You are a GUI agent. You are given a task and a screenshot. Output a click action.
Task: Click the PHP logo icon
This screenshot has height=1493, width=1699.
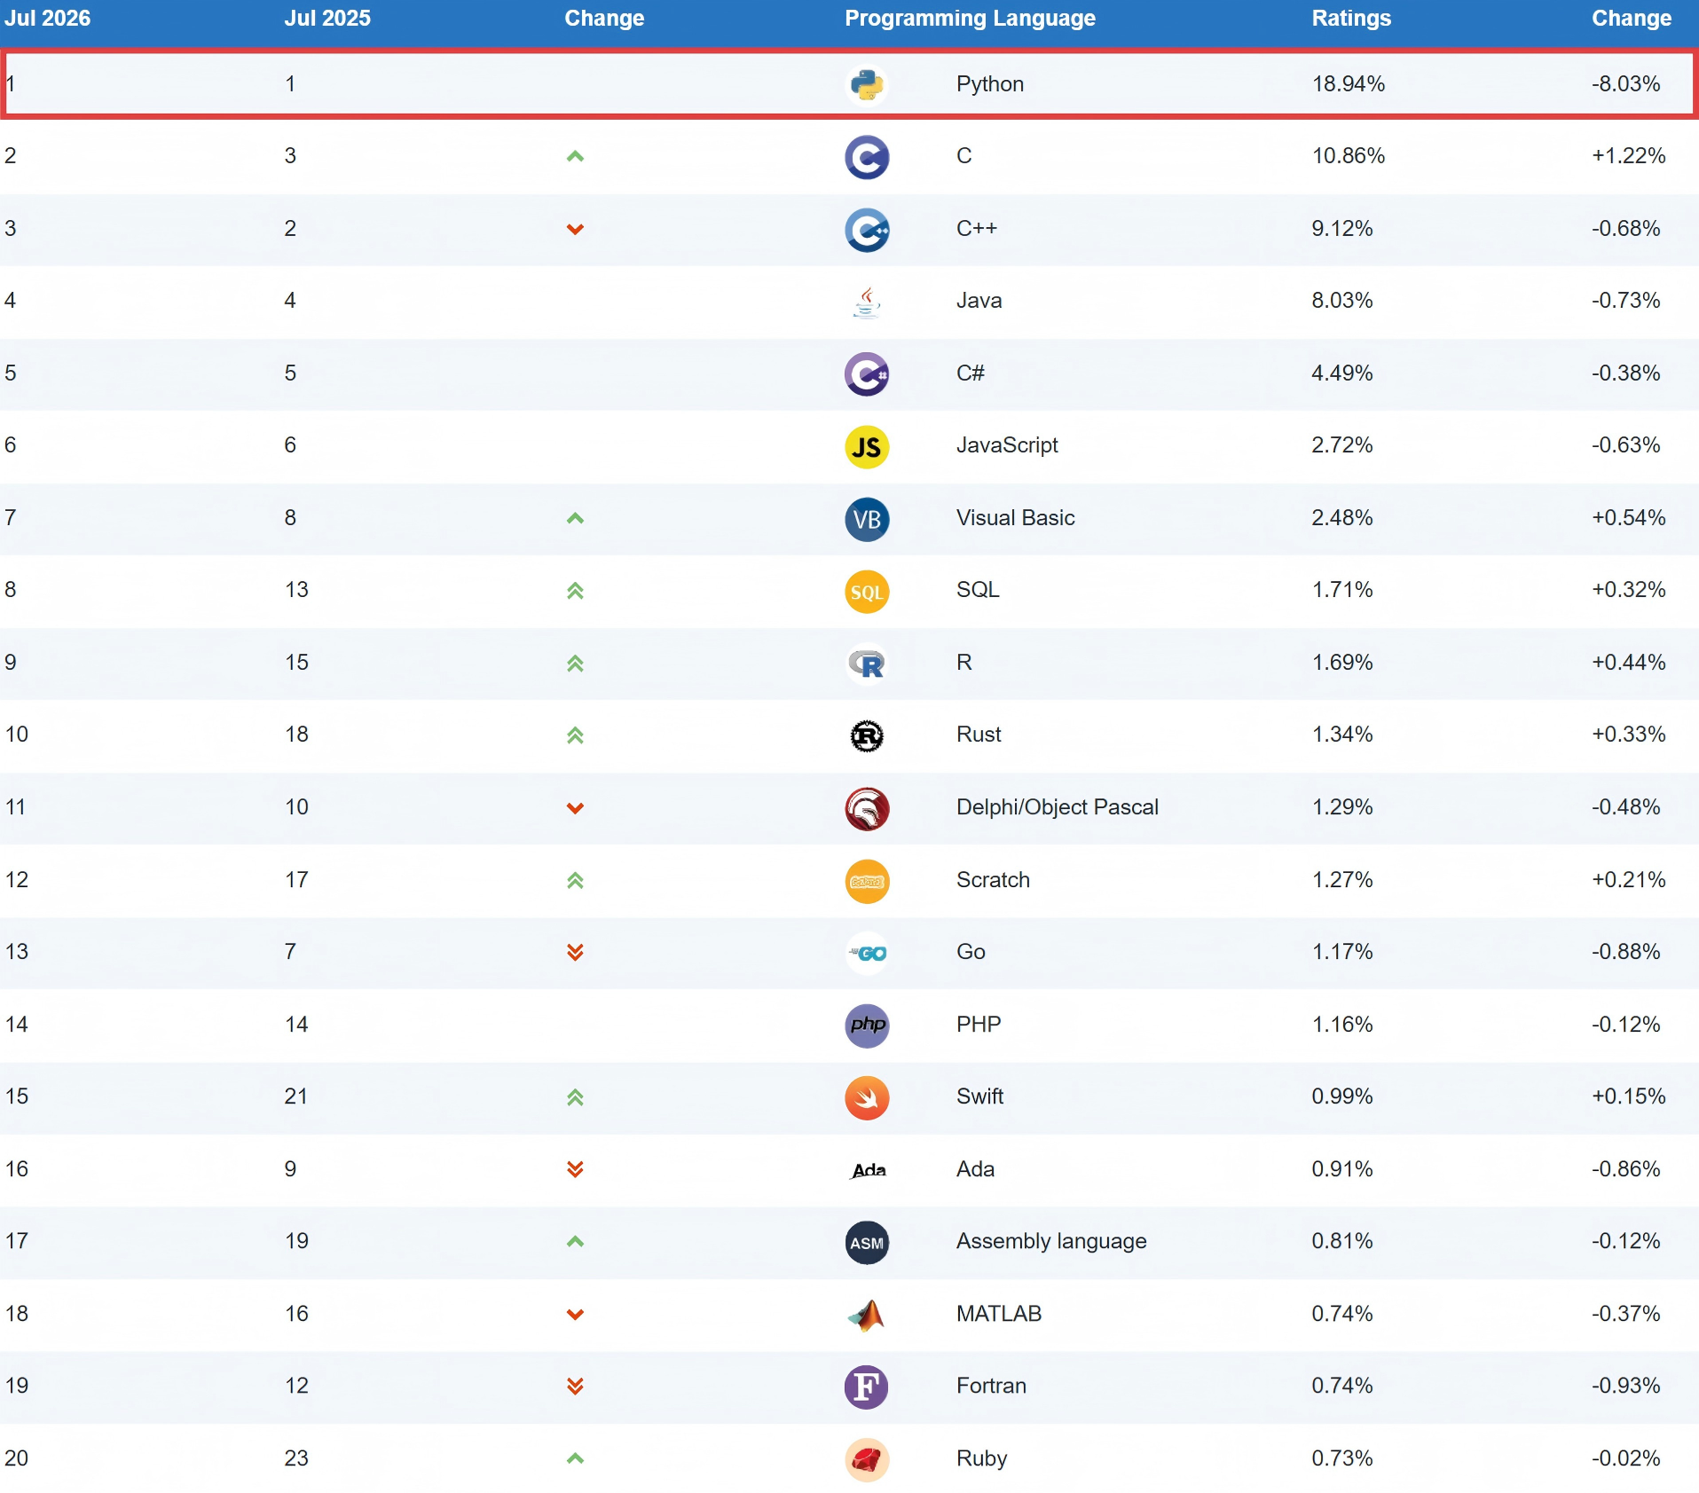867,1025
